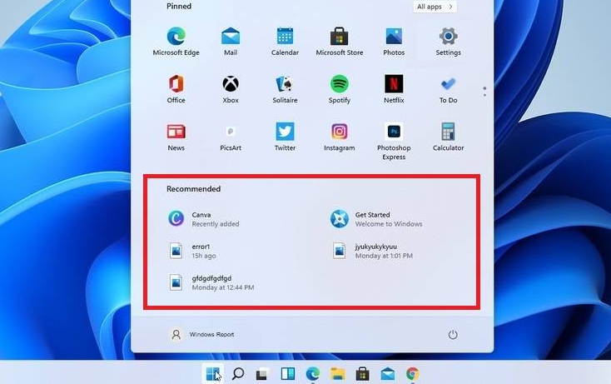The width and height of the screenshot is (611, 384).
Task: Open the Twitter app
Action: (x=285, y=137)
